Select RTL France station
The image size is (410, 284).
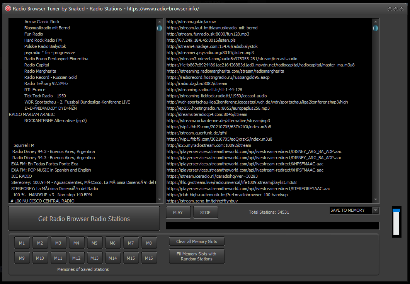pos(35,90)
